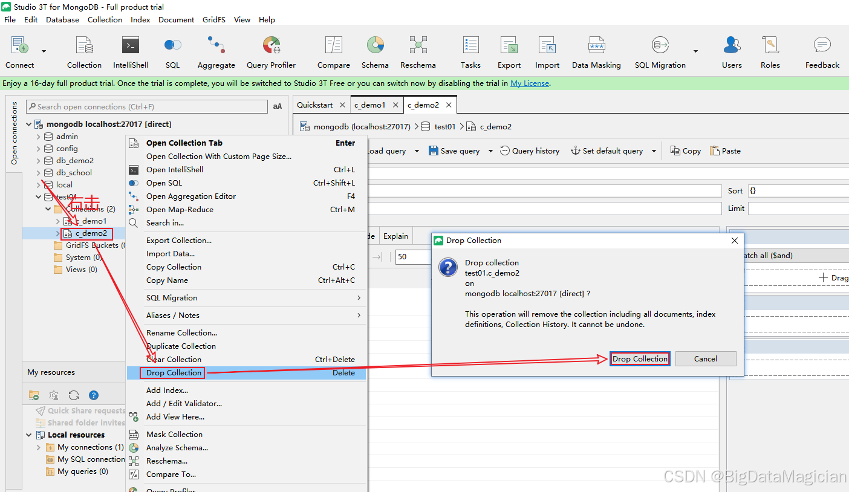
Task: Open the SQL Migration submenu in context menu
Action: tap(247, 298)
